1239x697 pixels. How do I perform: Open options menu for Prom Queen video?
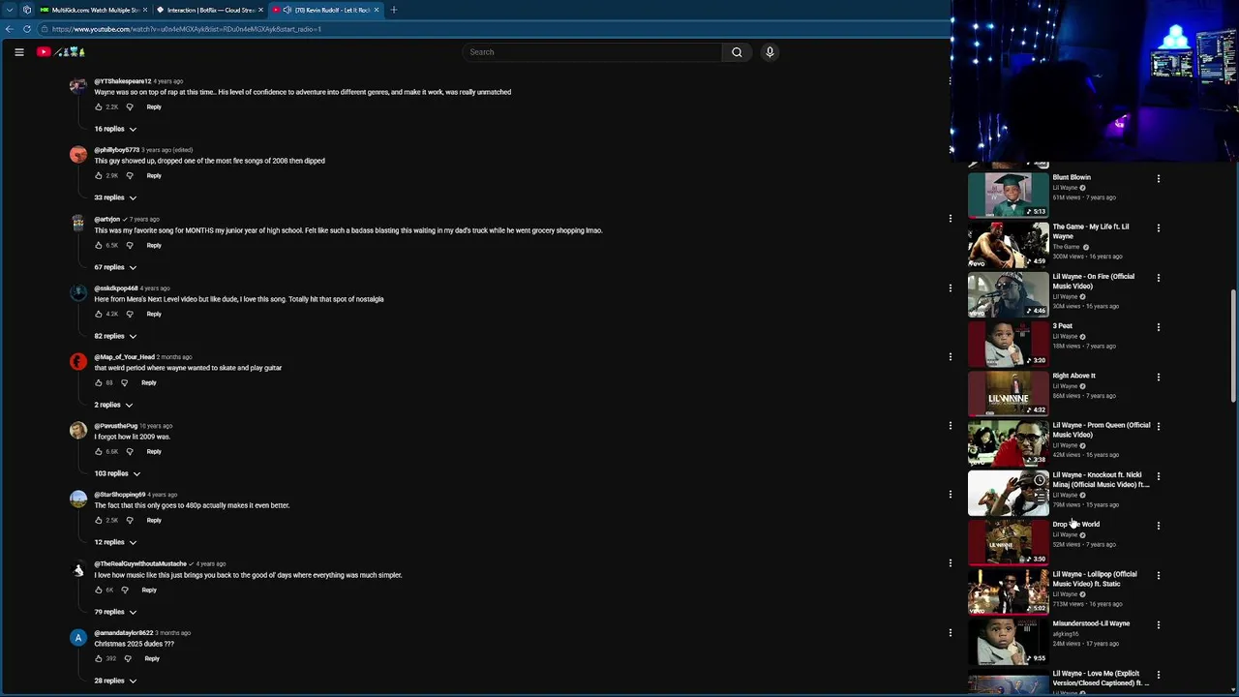pyautogui.click(x=1158, y=427)
